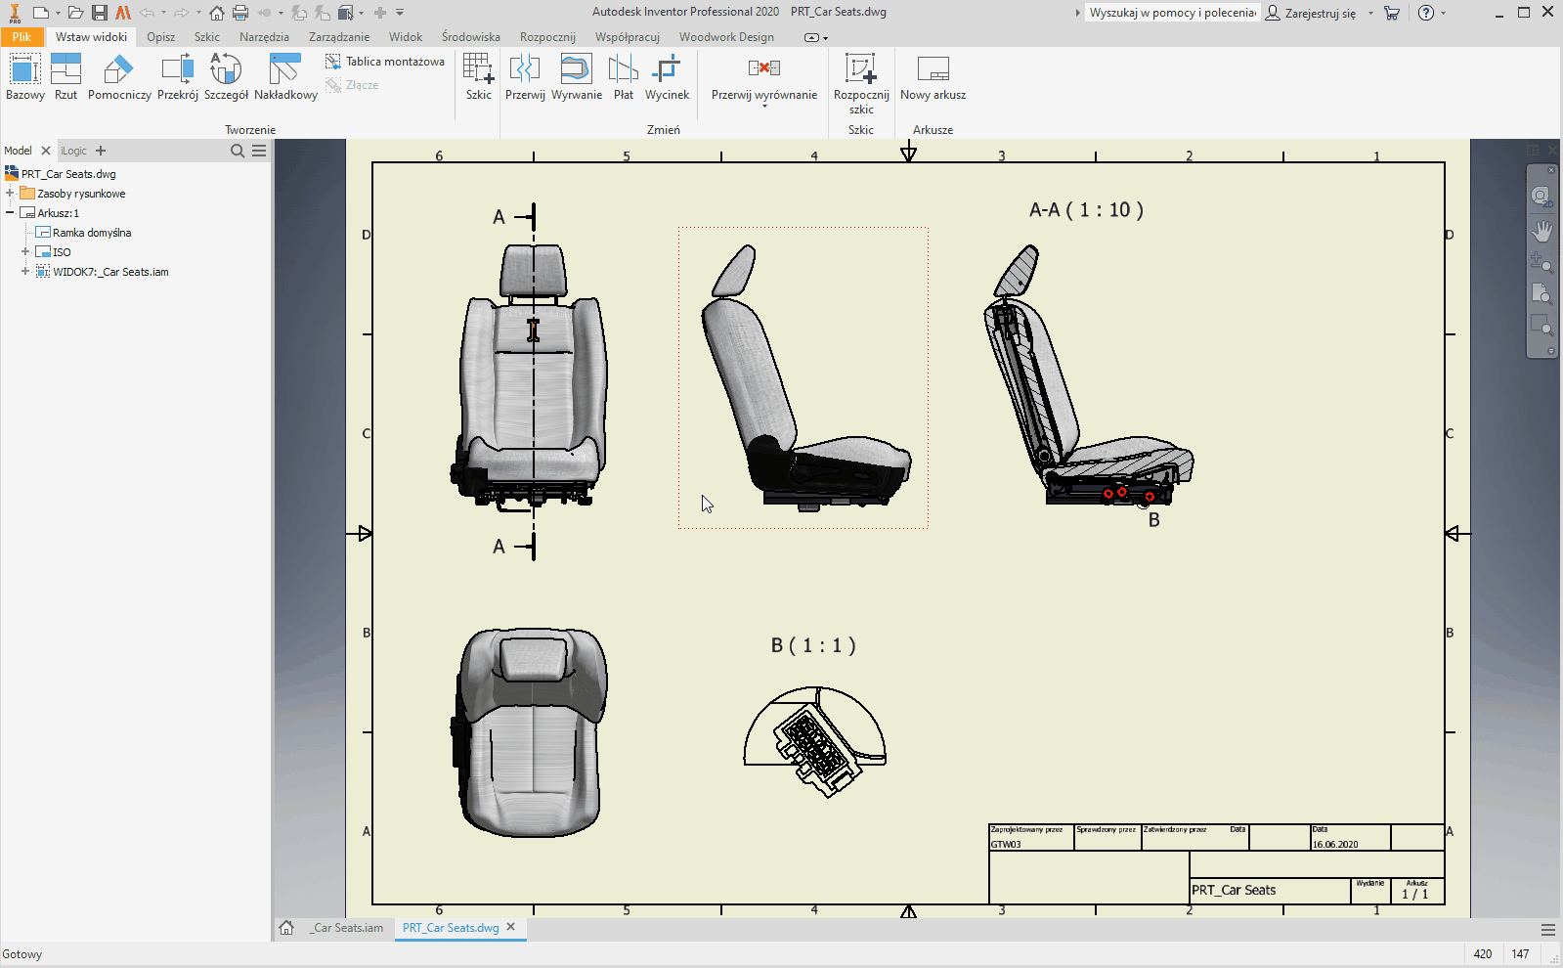Expand the WIDOK7:_Car Seats.iam node
This screenshot has height=968, width=1563.
(25, 272)
